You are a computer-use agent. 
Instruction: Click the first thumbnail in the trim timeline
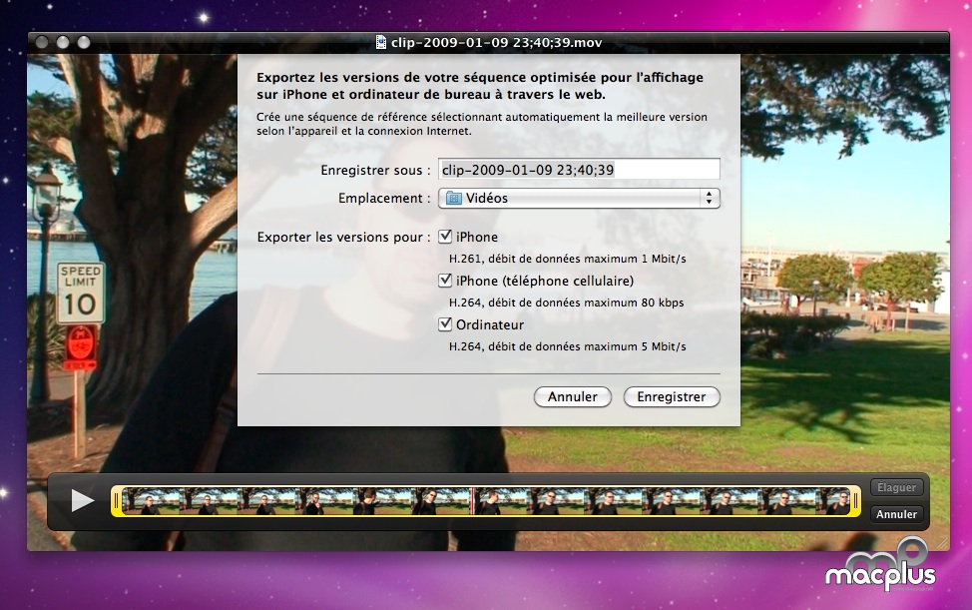[151, 501]
